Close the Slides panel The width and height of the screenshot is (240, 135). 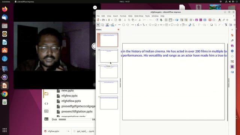[x=118, y=30]
